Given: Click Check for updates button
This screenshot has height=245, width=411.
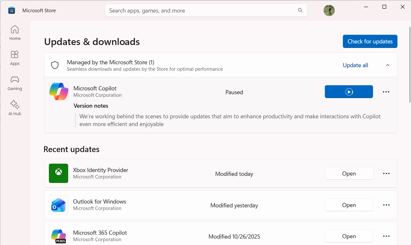Looking at the screenshot, I should click(x=370, y=41).
